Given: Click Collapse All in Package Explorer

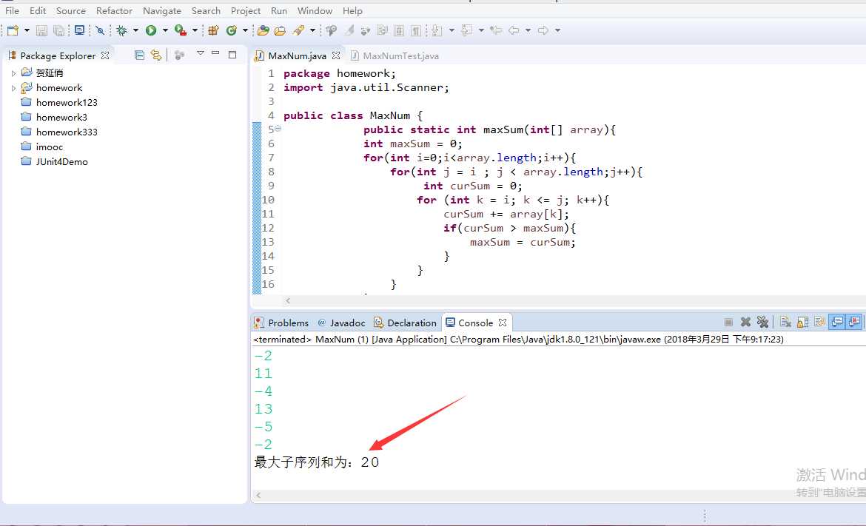Looking at the screenshot, I should [140, 55].
